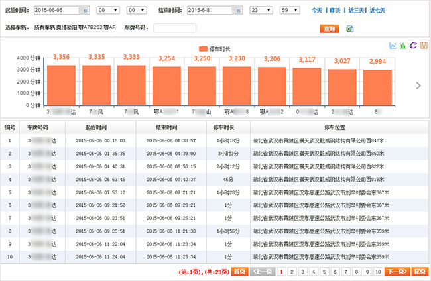431x281 pixels.
Task: Click the 车牌号码 column header
Action: click(42, 127)
